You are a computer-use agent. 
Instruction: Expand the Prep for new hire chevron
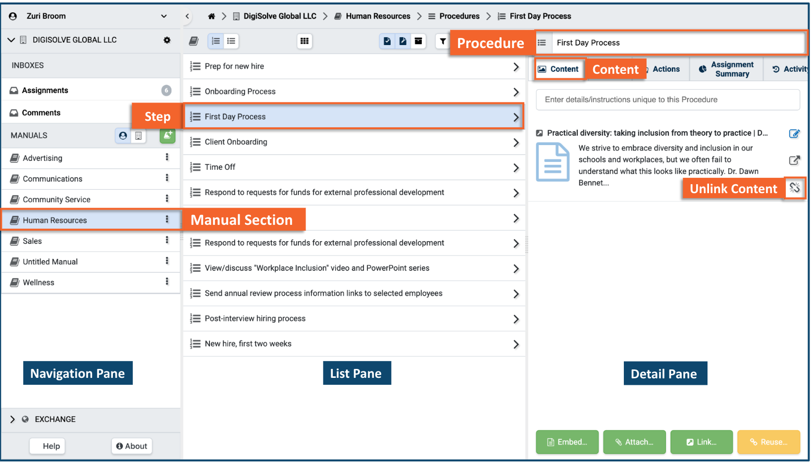[x=516, y=67]
